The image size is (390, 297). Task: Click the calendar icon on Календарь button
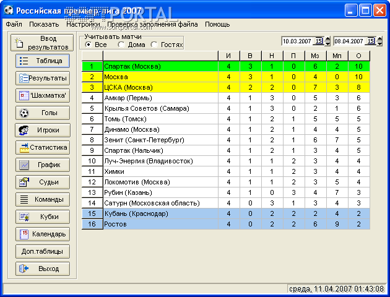click(x=24, y=234)
